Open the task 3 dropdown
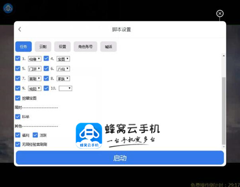 point(35,59)
